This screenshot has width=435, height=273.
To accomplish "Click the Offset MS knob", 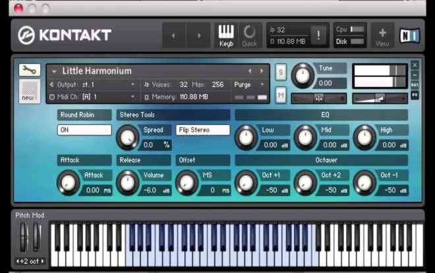I will (187, 183).
